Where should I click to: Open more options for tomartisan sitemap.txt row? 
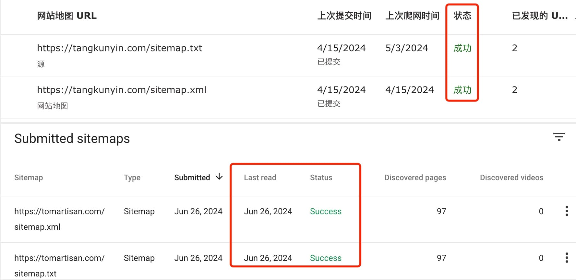pyautogui.click(x=567, y=258)
